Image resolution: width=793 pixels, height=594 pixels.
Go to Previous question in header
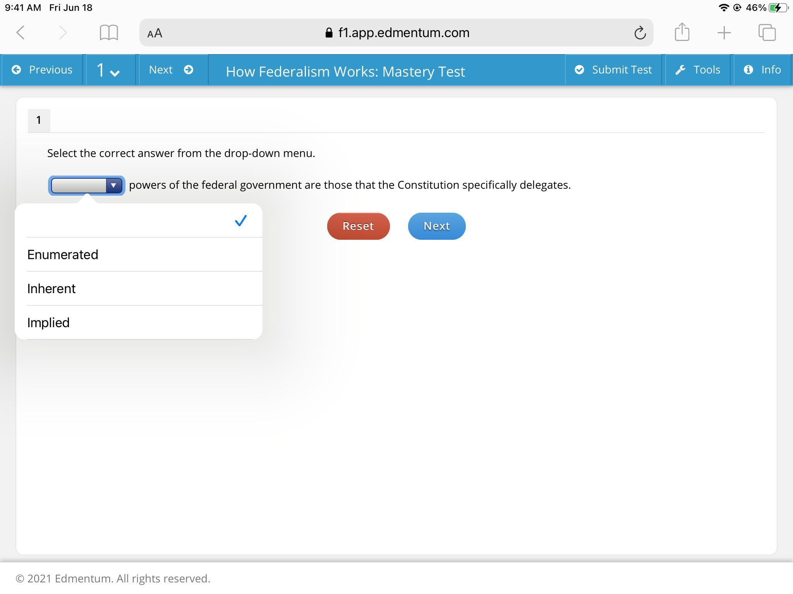tap(42, 70)
